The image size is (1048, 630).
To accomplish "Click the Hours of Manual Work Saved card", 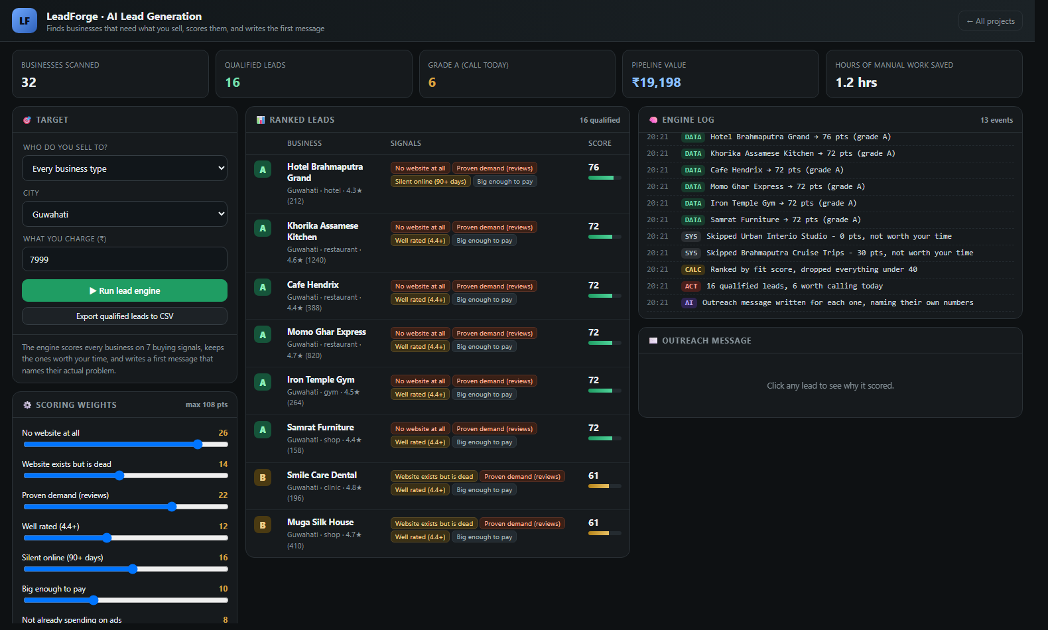I will 924,74.
